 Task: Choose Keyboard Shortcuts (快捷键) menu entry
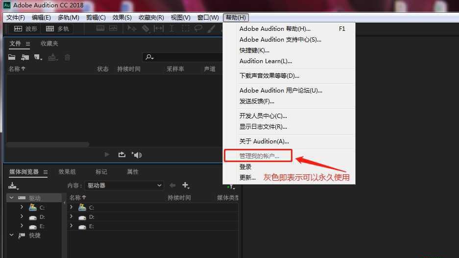(x=289, y=50)
